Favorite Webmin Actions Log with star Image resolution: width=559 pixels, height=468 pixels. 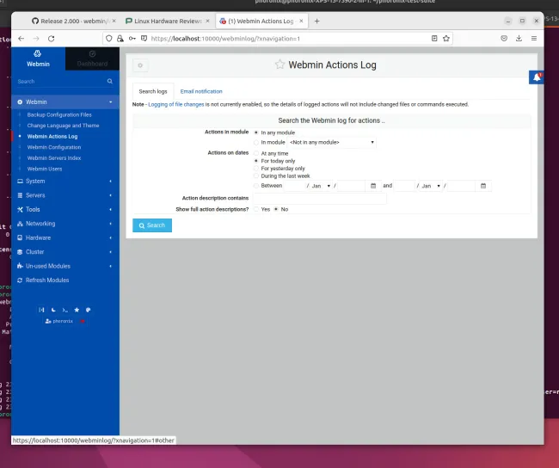[x=279, y=65]
